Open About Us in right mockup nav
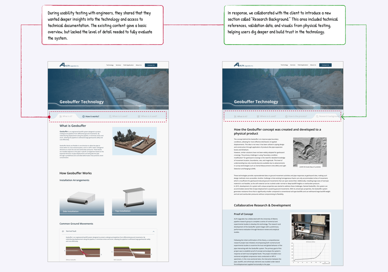Viewport: 388px width, 272px height. 313,65
